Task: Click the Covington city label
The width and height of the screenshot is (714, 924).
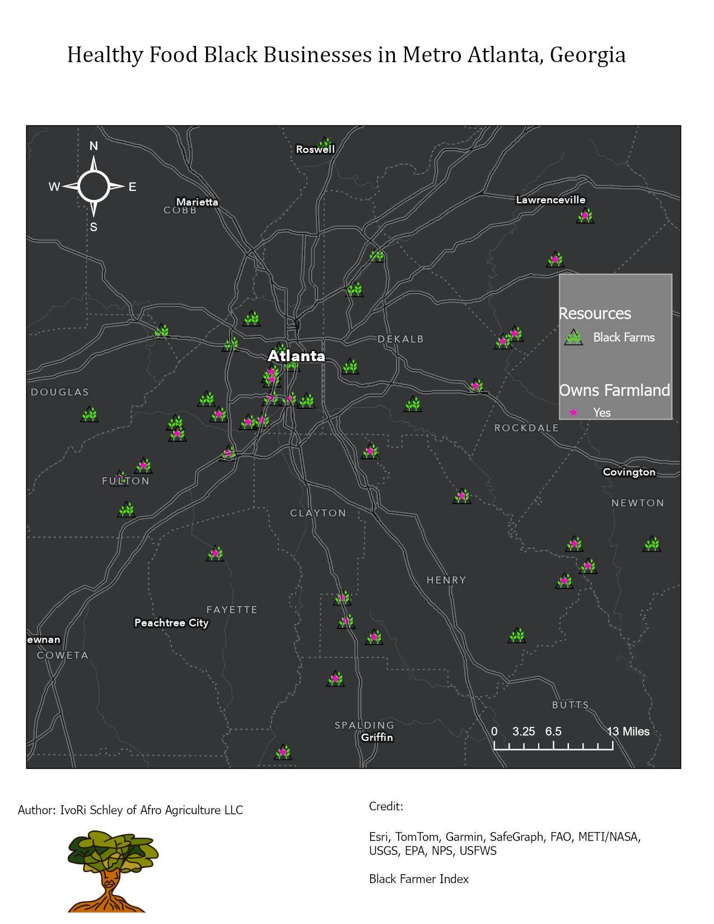Action: (629, 472)
